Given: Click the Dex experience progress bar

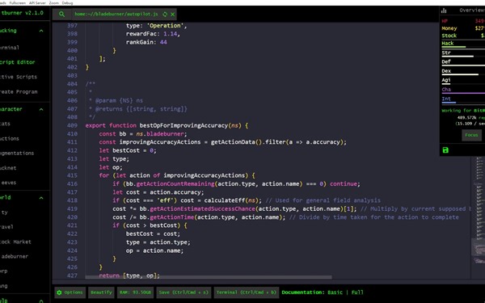Looking at the screenshot, I should (x=463, y=74).
